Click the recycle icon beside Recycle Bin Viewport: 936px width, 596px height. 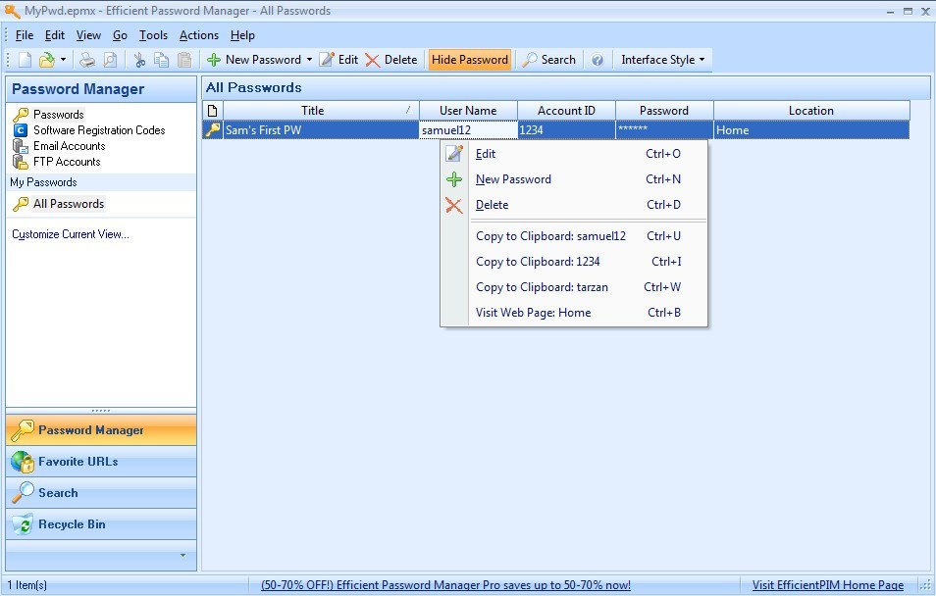[23, 524]
